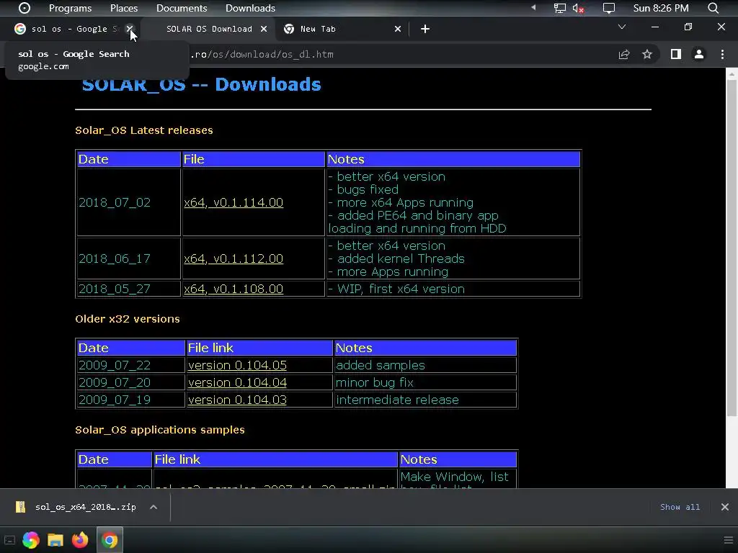Open a new browser tab with plus
Viewport: 738px width, 553px height.
425,29
